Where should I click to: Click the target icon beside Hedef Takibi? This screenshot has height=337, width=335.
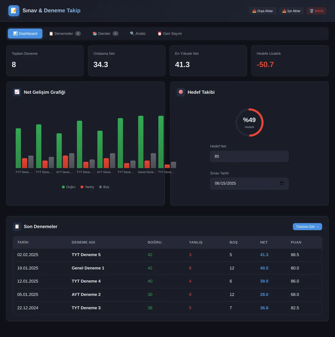[x=181, y=92]
